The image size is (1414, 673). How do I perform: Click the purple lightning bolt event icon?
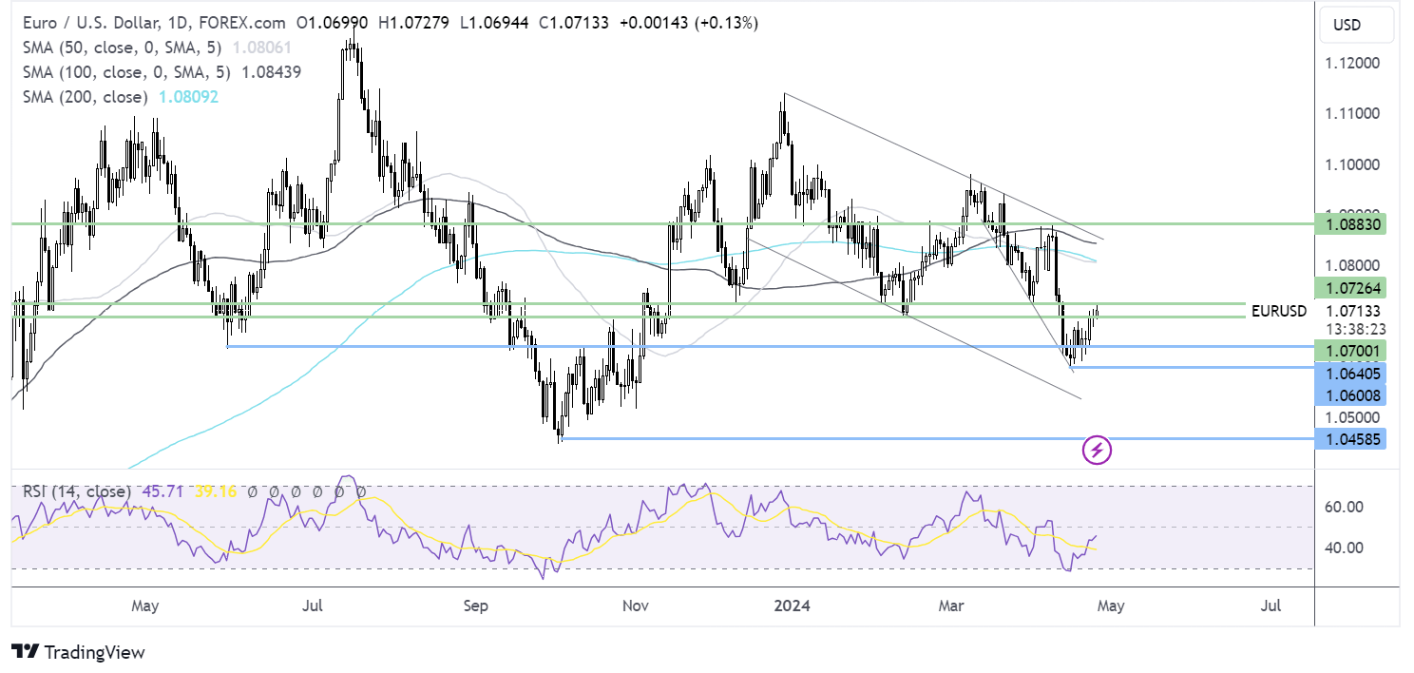pyautogui.click(x=1098, y=450)
